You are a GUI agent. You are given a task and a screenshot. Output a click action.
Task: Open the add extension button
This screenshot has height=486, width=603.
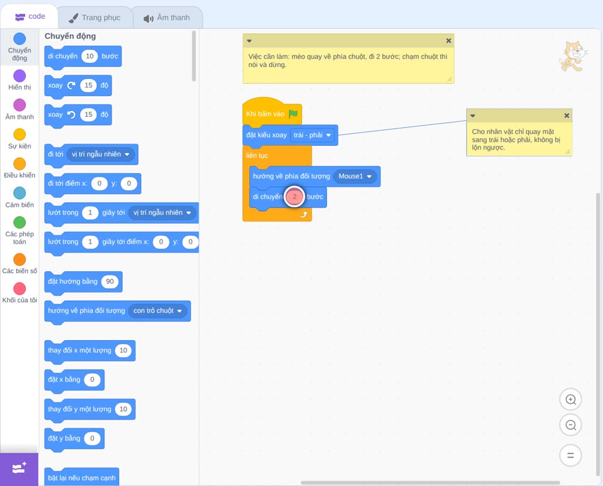[x=19, y=469]
